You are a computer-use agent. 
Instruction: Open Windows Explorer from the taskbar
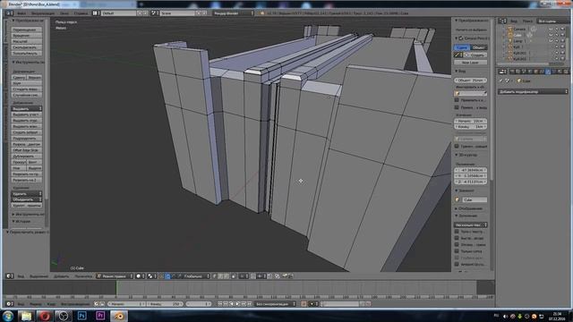tap(26, 316)
